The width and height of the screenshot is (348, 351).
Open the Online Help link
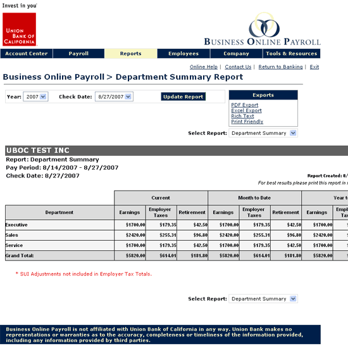coord(204,67)
